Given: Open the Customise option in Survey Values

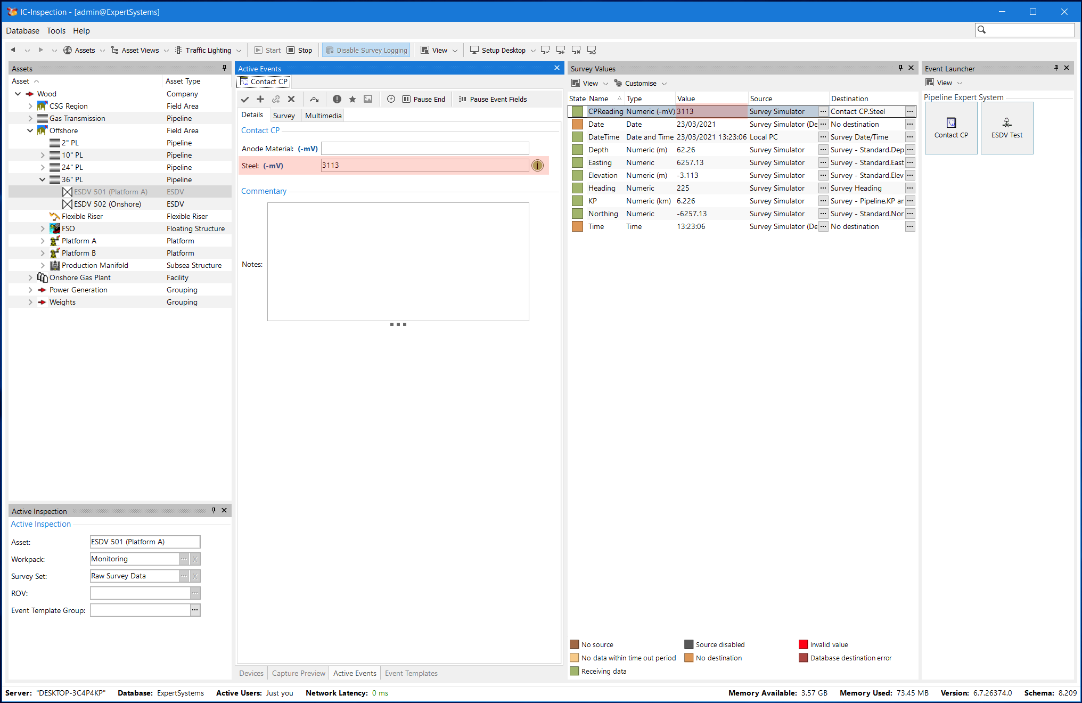Looking at the screenshot, I should (640, 83).
